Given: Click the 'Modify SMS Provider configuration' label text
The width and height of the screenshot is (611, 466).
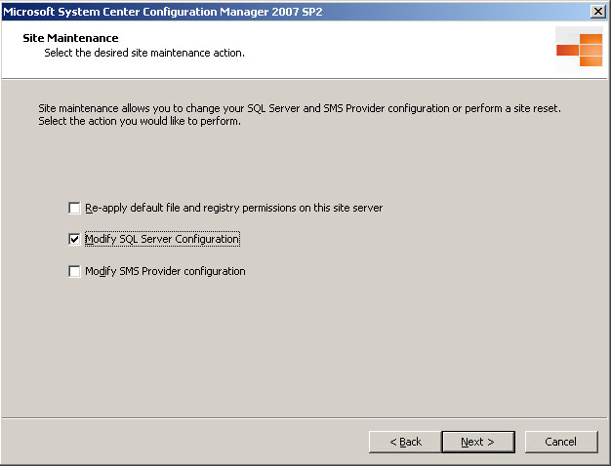Looking at the screenshot, I should click(165, 271).
